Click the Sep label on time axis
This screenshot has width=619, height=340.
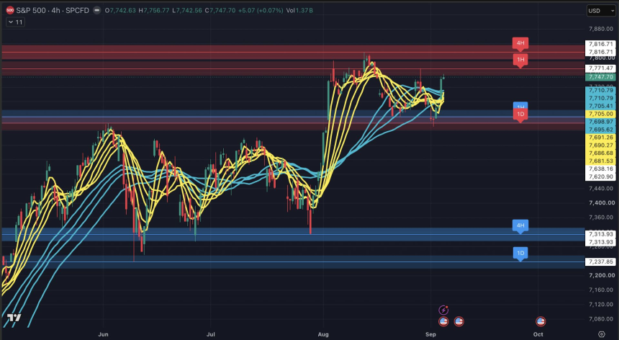click(x=430, y=334)
